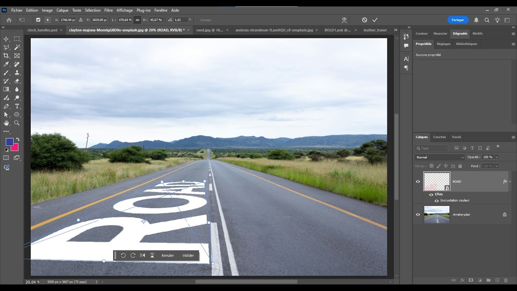Cancel transform with the circle-slash icon
This screenshot has height=291, width=517.
click(364, 20)
